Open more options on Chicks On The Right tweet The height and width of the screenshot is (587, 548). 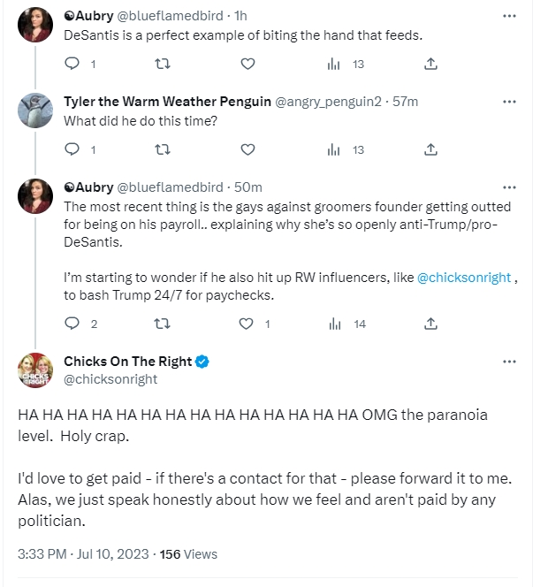(509, 362)
